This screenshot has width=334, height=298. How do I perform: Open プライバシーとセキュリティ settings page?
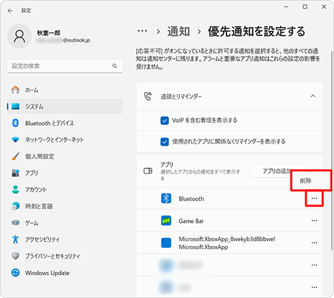coord(65,256)
